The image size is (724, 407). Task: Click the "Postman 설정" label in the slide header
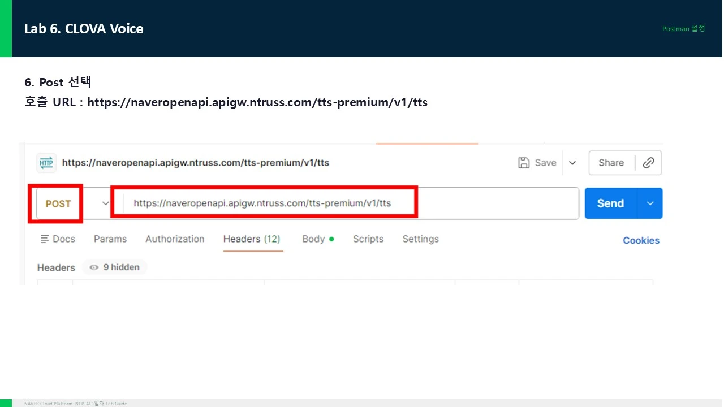tap(684, 28)
